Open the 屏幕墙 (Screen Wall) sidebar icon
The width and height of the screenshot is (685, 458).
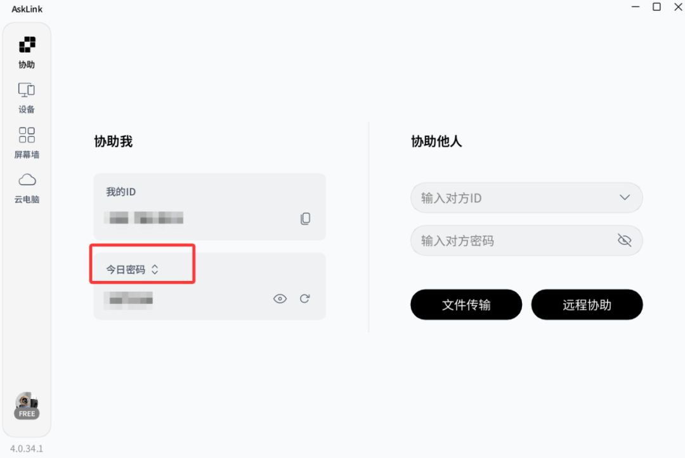pyautogui.click(x=27, y=142)
